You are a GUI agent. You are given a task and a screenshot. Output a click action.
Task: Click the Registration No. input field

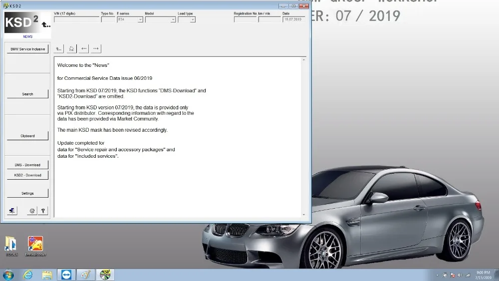(245, 20)
